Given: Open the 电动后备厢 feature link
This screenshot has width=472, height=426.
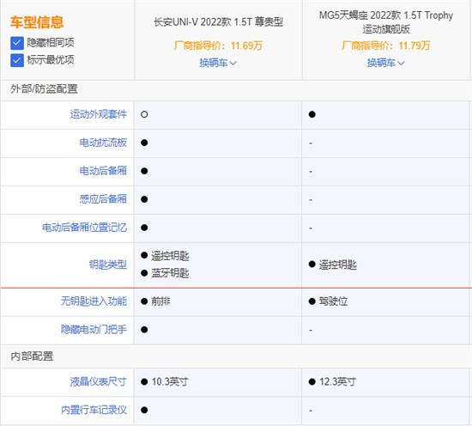Looking at the screenshot, I should (x=103, y=171).
